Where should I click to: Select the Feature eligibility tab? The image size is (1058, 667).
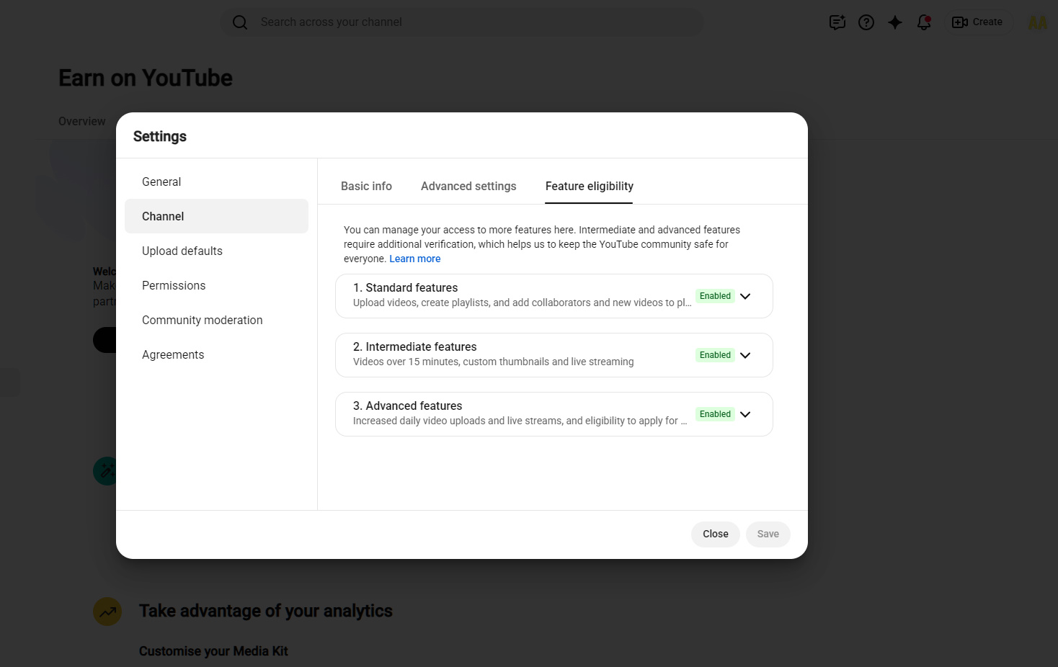pyautogui.click(x=590, y=186)
